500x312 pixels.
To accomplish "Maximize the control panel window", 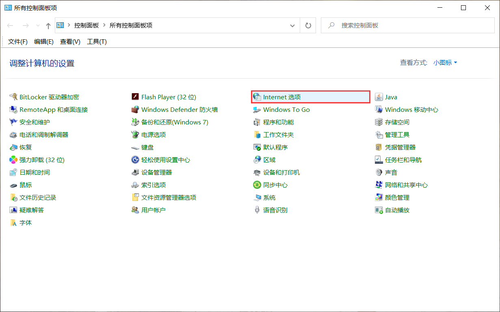I will pyautogui.click(x=463, y=8).
